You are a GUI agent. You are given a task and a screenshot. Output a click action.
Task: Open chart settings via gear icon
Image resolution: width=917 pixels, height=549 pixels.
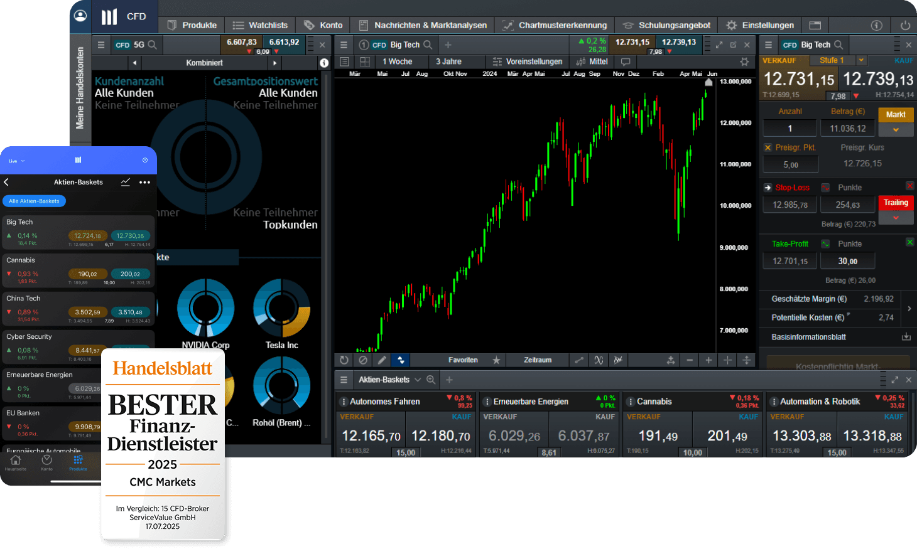[x=744, y=61]
